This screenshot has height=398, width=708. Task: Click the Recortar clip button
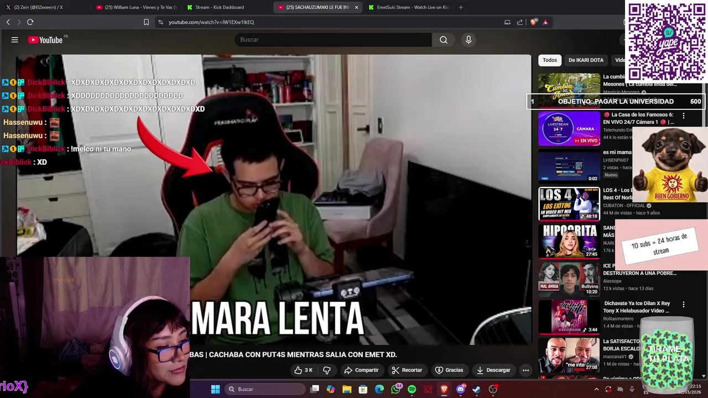pos(407,370)
